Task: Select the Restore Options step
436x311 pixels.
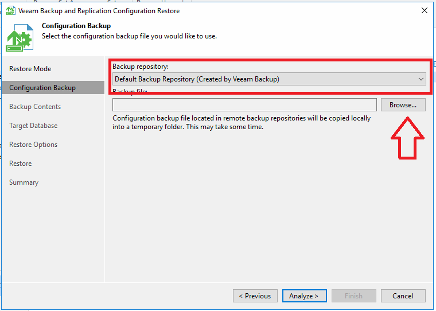Action: (x=33, y=145)
